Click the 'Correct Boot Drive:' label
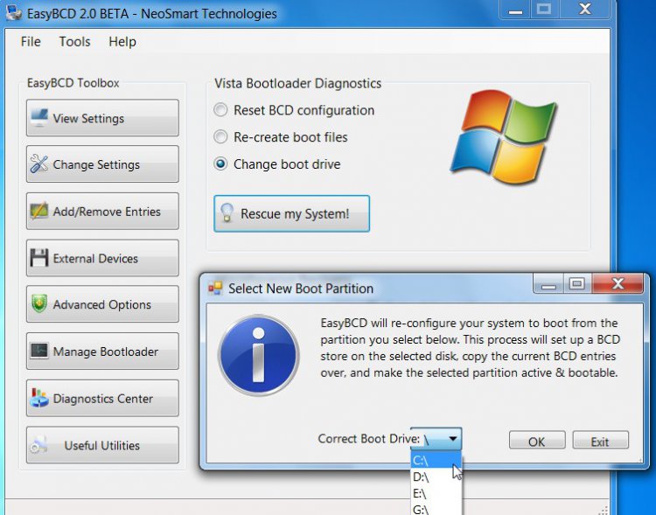This screenshot has width=656, height=515. coord(368,438)
